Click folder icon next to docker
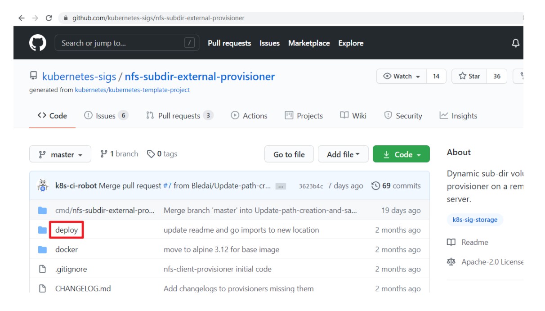Screen dimensions: 545x311 pyautogui.click(x=42, y=249)
